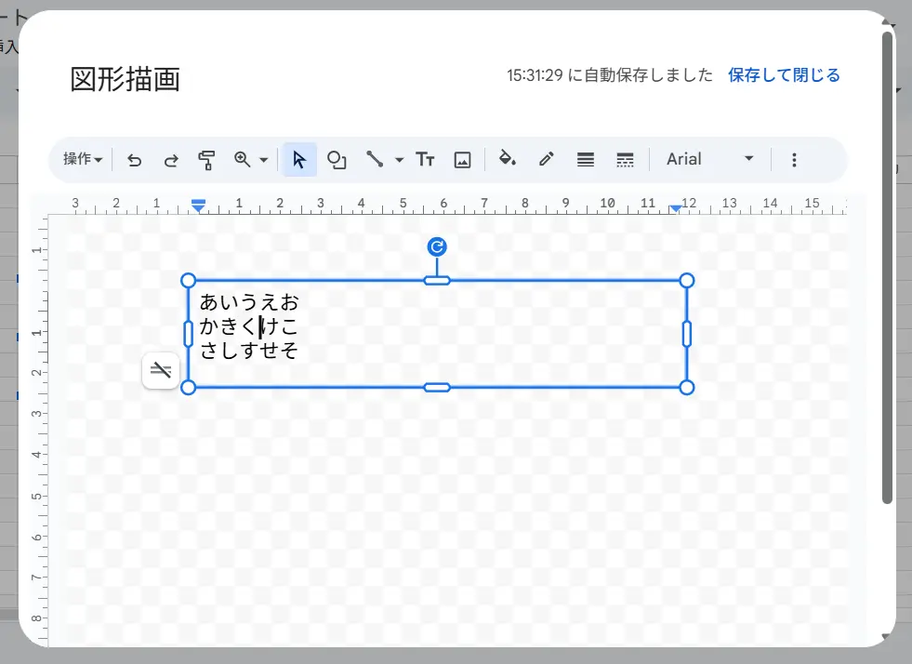The height and width of the screenshot is (664, 912).
Task: Click the redo arrow icon
Action: 171,160
